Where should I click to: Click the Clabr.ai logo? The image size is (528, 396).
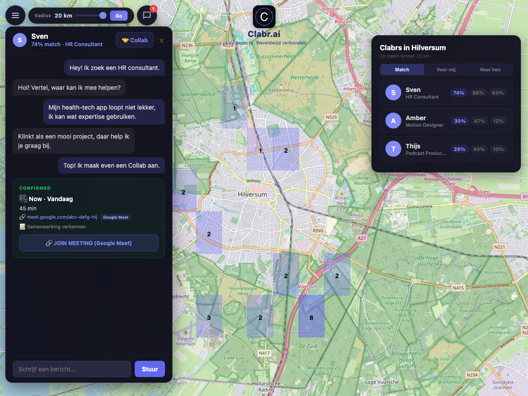264,17
